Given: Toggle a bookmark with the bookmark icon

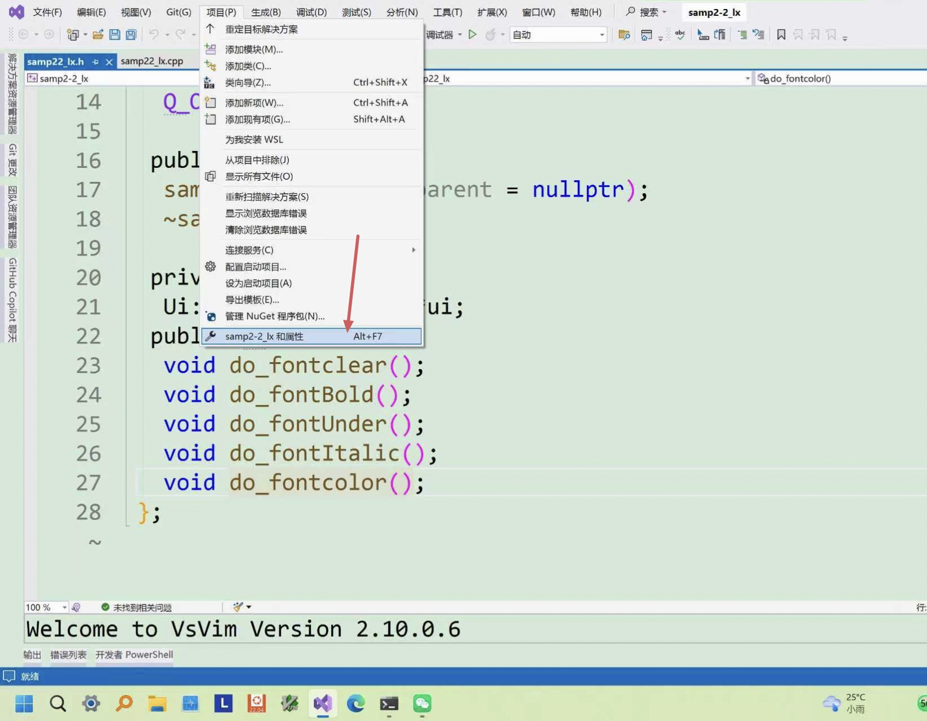Looking at the screenshot, I should coord(781,34).
